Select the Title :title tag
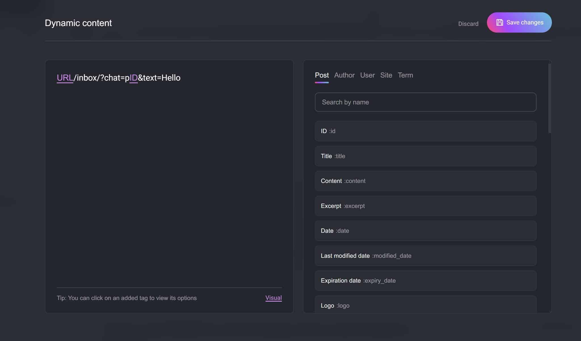This screenshot has width=581, height=341. [425, 156]
